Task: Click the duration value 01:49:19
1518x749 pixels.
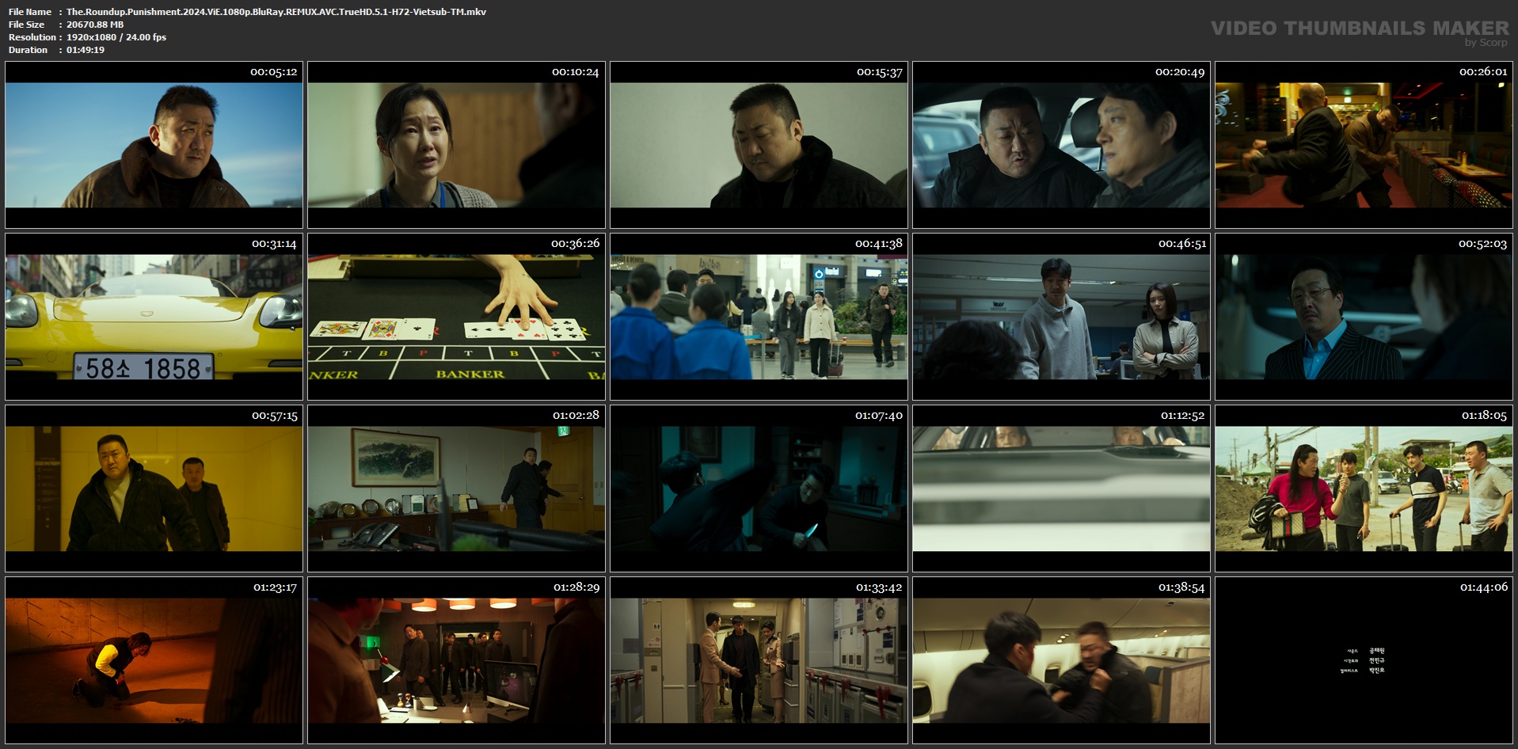Action: (x=86, y=50)
